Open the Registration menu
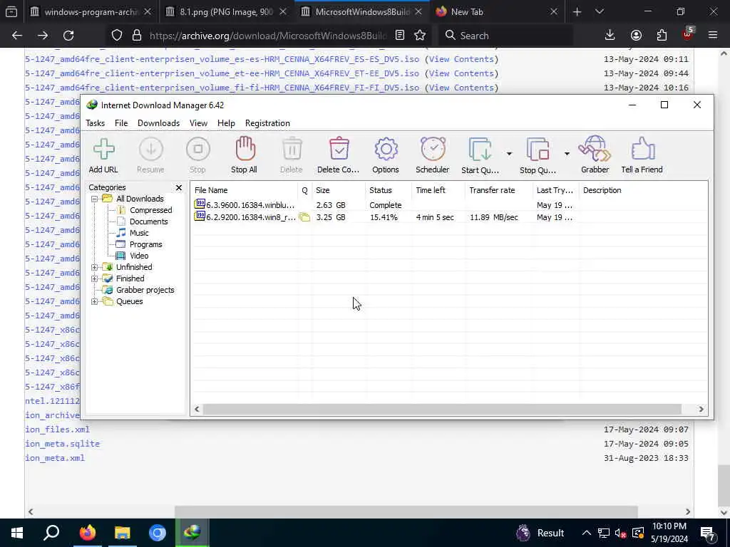Viewport: 730px width, 547px height. pyautogui.click(x=267, y=123)
